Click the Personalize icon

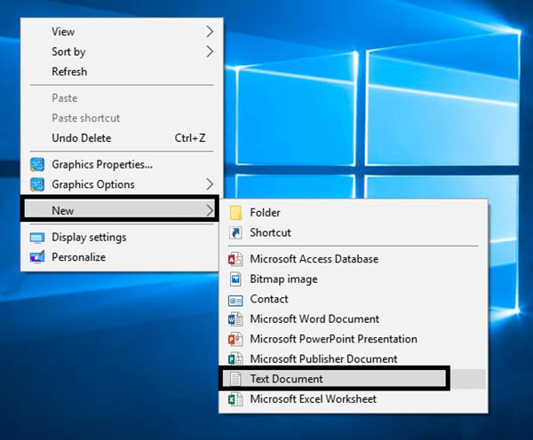click(37, 257)
